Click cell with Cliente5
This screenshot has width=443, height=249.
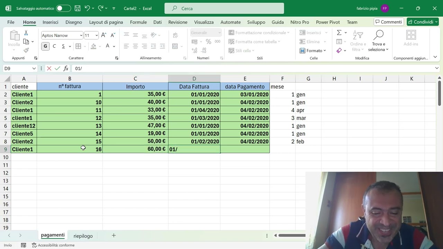coord(24,133)
